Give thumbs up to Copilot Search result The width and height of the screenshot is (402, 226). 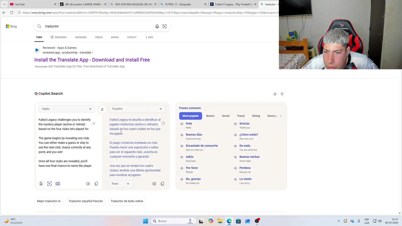[x=275, y=94]
